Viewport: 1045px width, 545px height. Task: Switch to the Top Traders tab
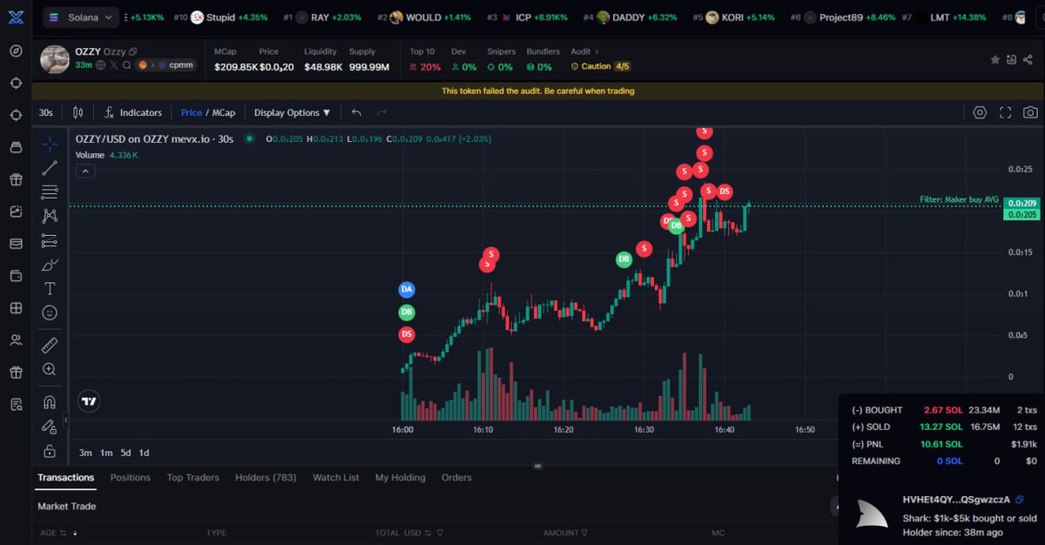click(193, 477)
